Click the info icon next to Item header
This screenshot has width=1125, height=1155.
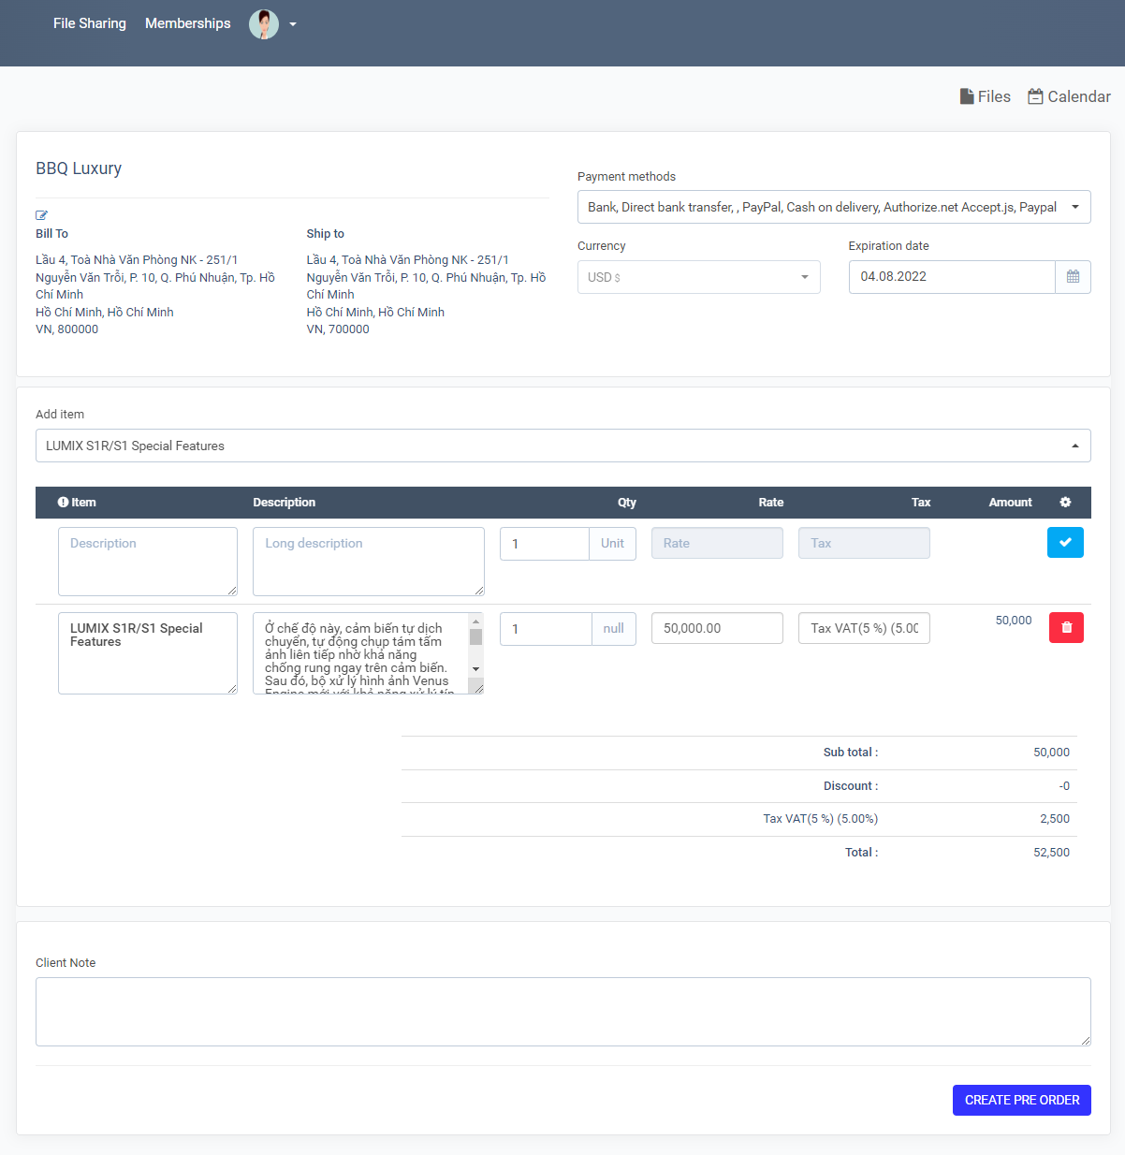point(61,502)
